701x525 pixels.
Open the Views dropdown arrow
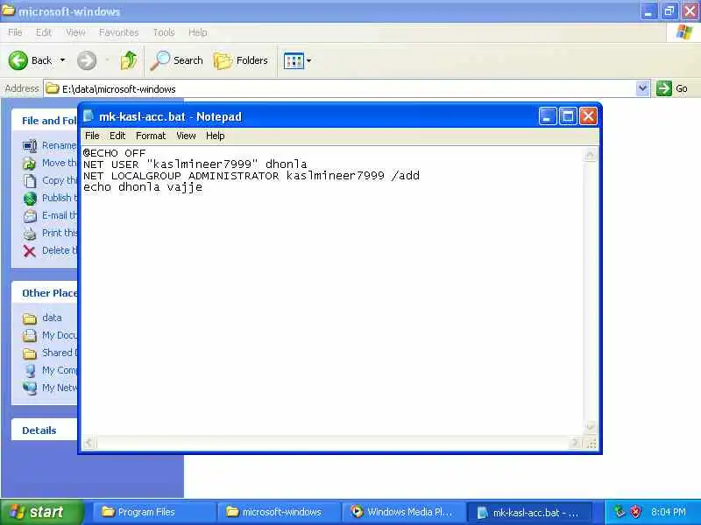(309, 60)
